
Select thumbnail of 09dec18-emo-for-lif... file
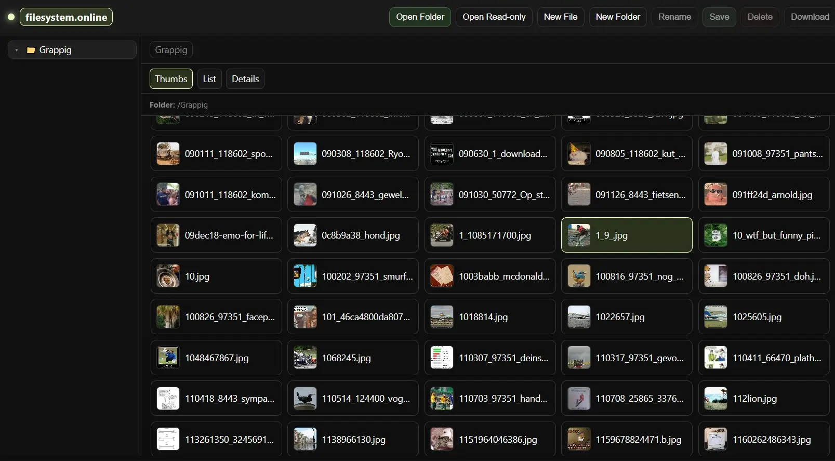click(x=168, y=235)
